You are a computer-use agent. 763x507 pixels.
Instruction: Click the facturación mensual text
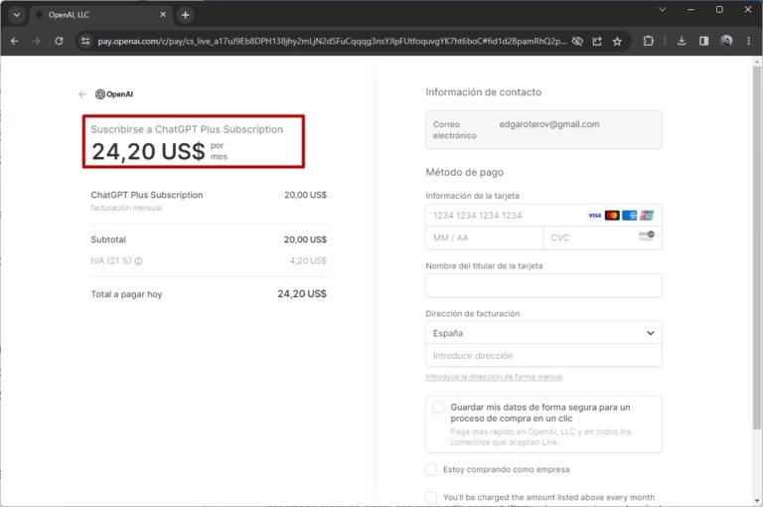coord(126,208)
